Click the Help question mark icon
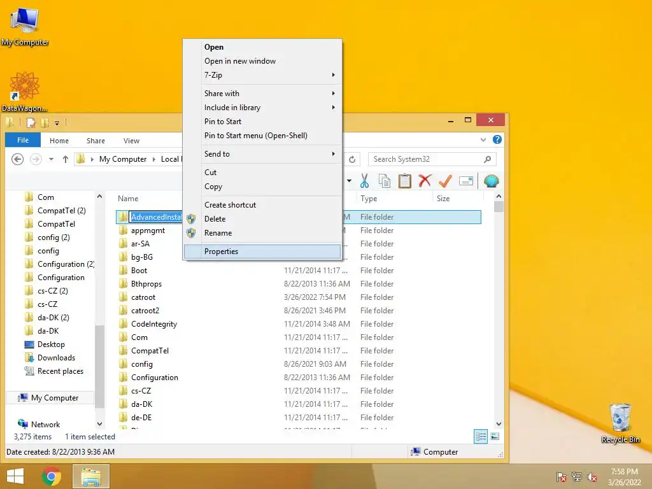Image resolution: width=652 pixels, height=489 pixels. coord(497,139)
